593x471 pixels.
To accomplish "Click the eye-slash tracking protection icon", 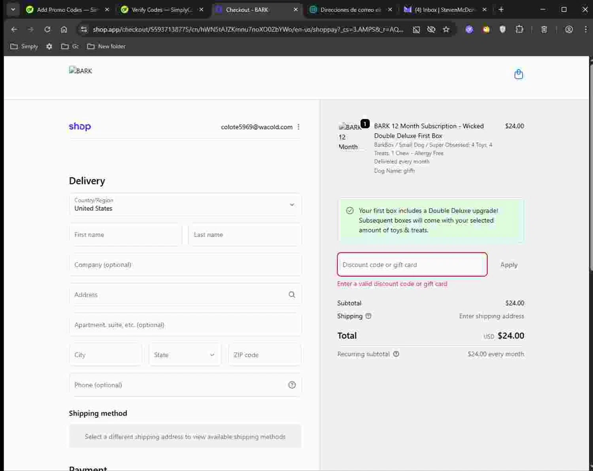I will [x=431, y=29].
